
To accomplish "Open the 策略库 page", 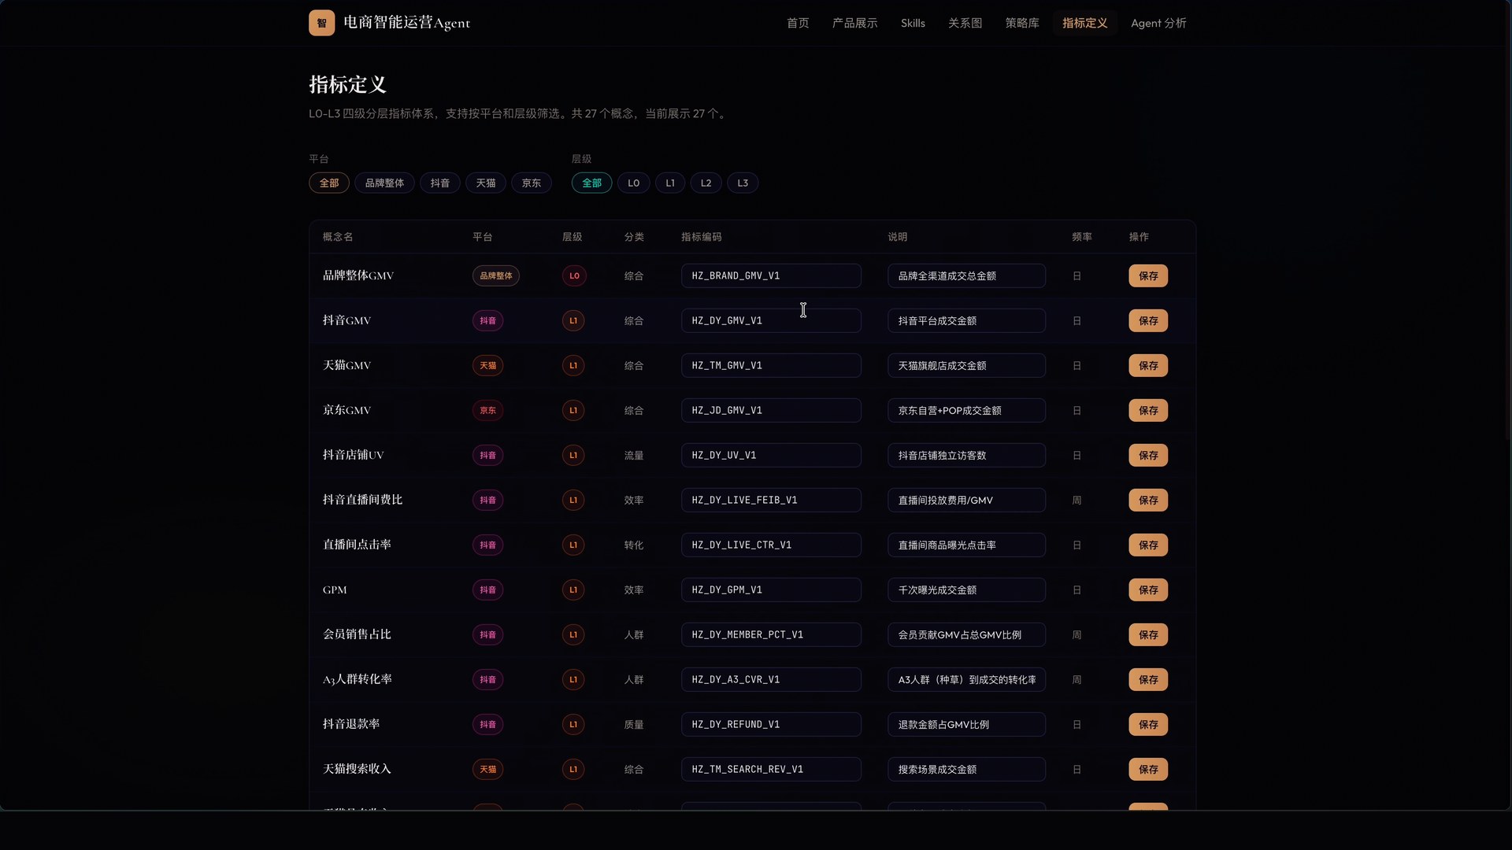I will pyautogui.click(x=1021, y=23).
